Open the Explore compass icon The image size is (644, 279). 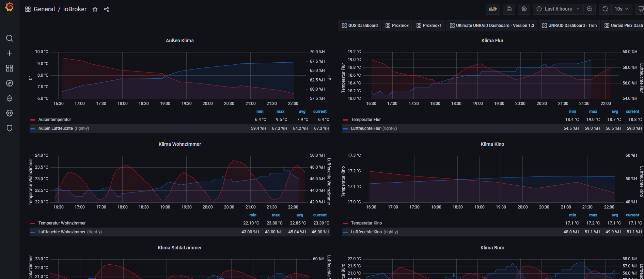(10, 83)
